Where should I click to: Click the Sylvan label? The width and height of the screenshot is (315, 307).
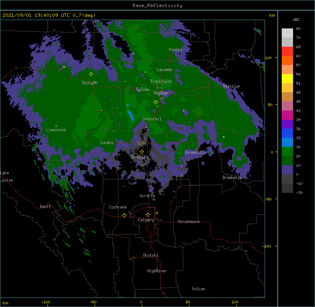click(143, 89)
